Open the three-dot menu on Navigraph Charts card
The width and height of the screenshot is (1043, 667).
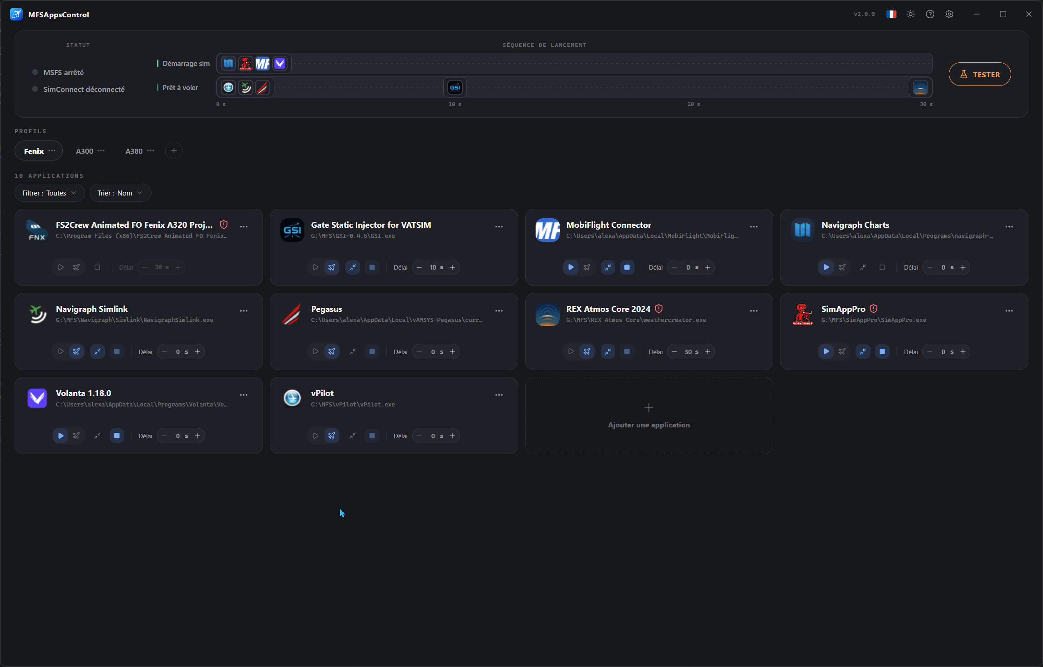coord(1009,226)
